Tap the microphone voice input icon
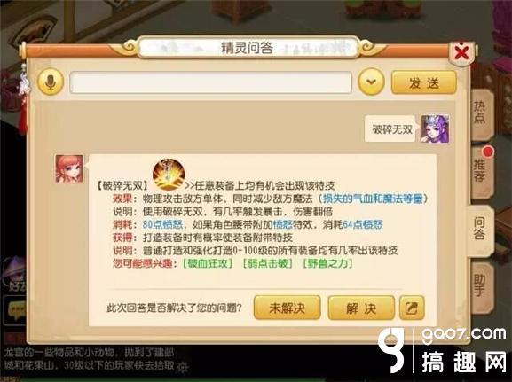 51,82
